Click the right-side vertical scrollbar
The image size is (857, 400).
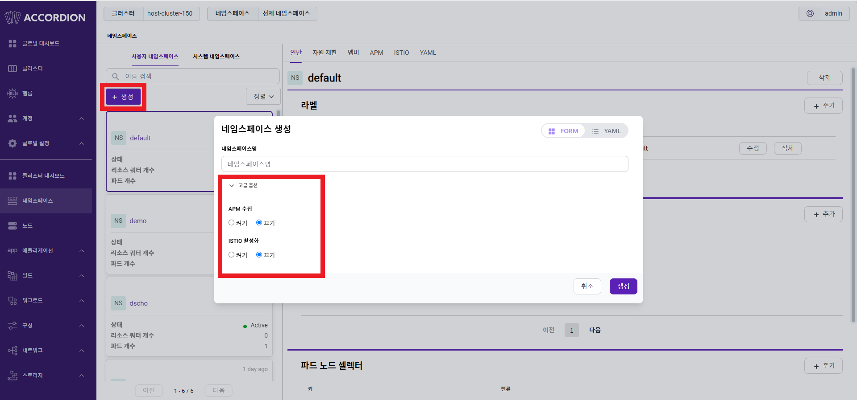click(x=853, y=195)
